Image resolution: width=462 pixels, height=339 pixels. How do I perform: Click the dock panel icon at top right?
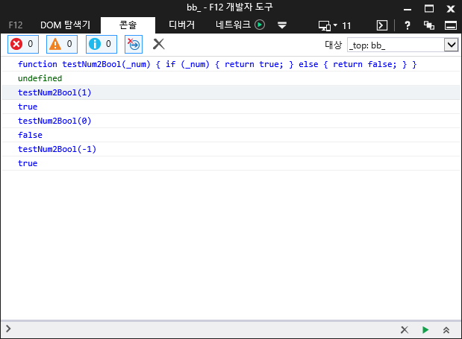coord(450,25)
